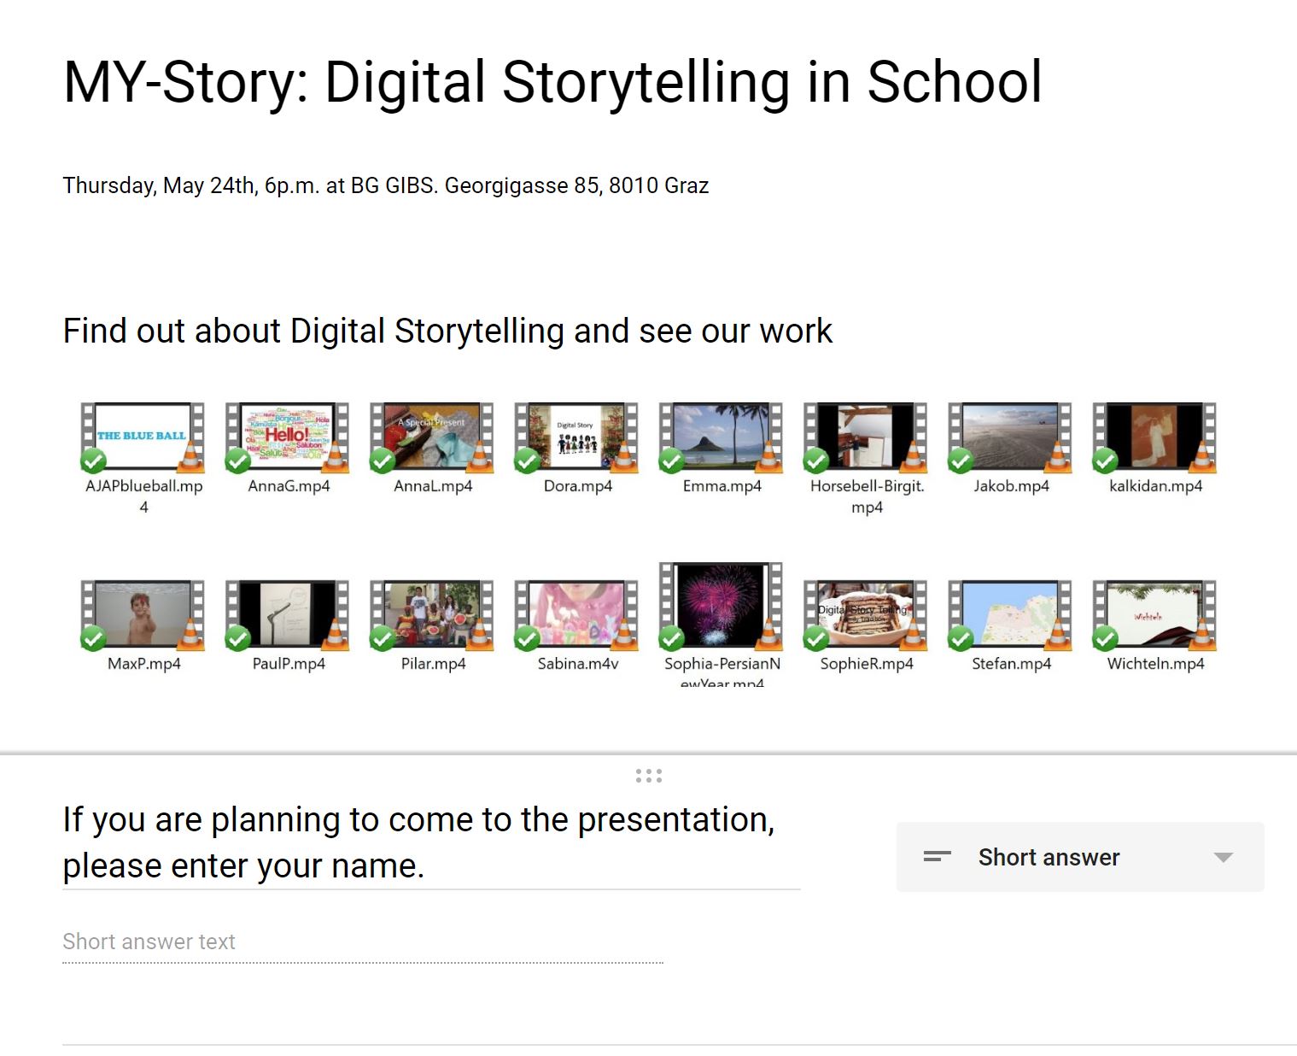This screenshot has width=1297, height=1056.
Task: Select the Jakob.mp4 beach video icon
Action: click(x=1010, y=437)
